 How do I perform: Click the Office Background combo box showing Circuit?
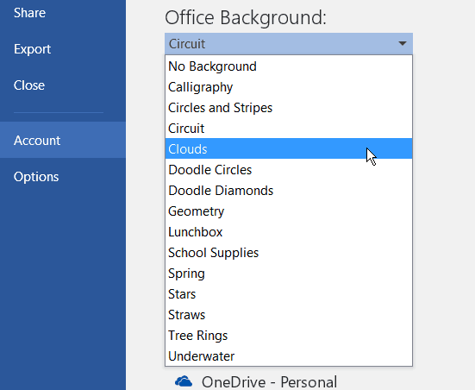pos(289,44)
